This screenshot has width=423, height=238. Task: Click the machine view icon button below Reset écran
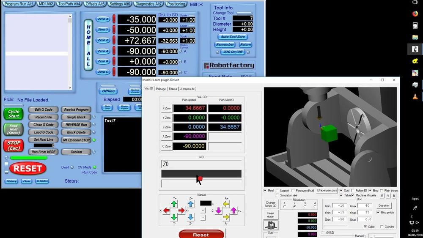271,225
